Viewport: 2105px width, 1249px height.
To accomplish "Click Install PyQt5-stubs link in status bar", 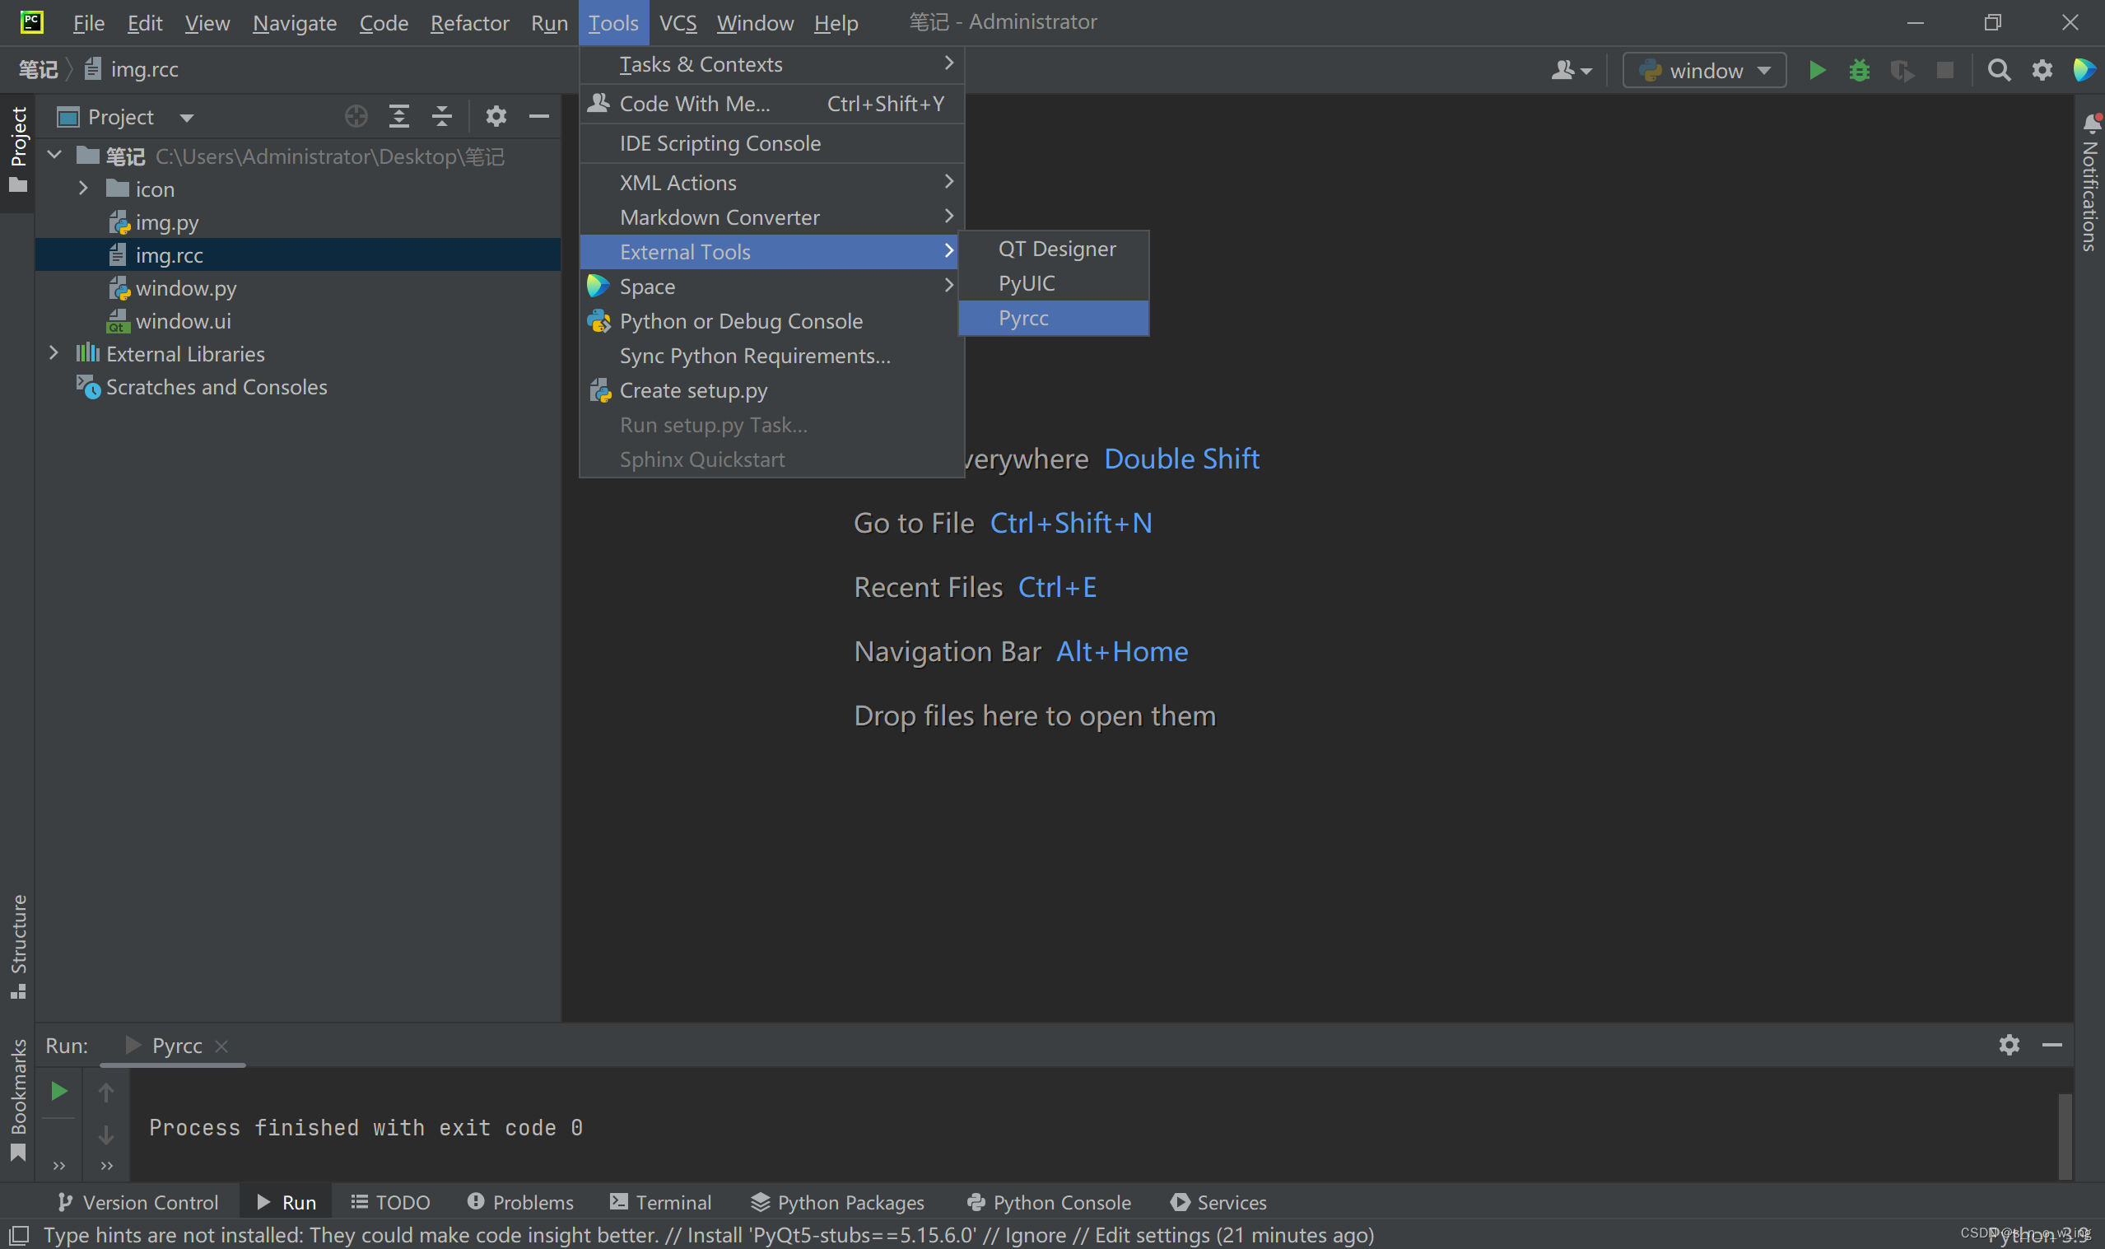I will pos(831,1235).
